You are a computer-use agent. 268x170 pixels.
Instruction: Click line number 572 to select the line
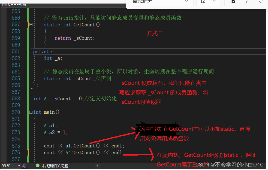coord(16,125)
